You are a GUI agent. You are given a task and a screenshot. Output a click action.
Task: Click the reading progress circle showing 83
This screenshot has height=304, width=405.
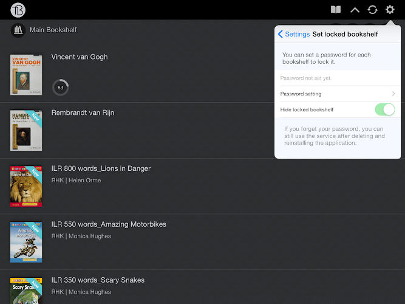(60, 88)
